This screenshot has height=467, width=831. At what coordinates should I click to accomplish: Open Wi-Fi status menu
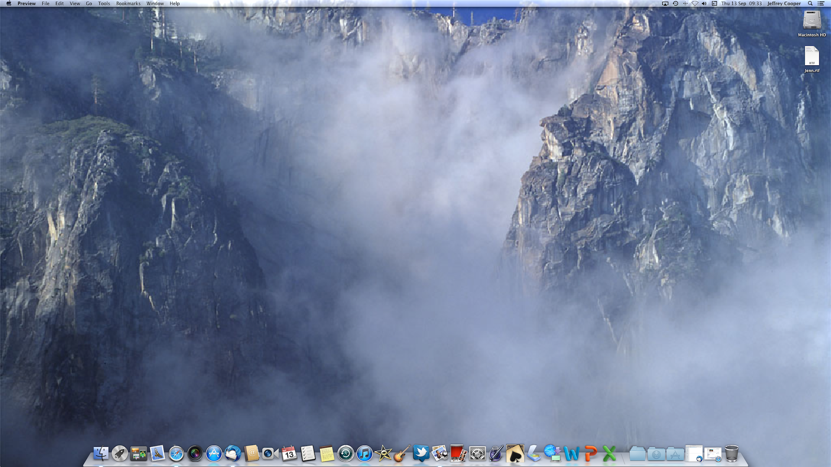coord(695,3)
